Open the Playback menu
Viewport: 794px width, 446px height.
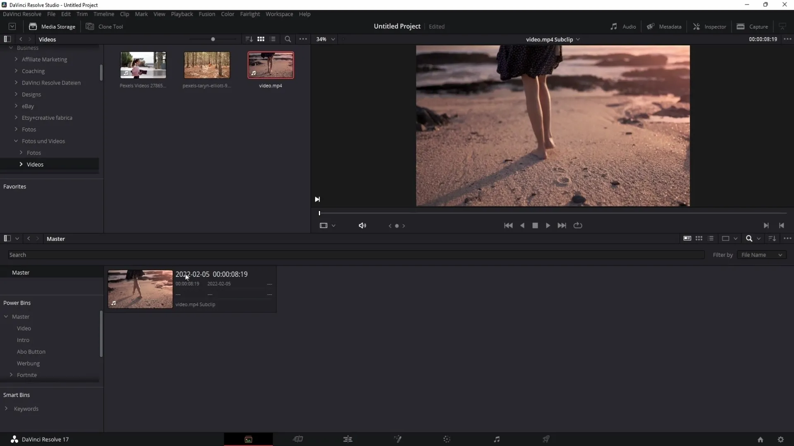[x=182, y=14]
